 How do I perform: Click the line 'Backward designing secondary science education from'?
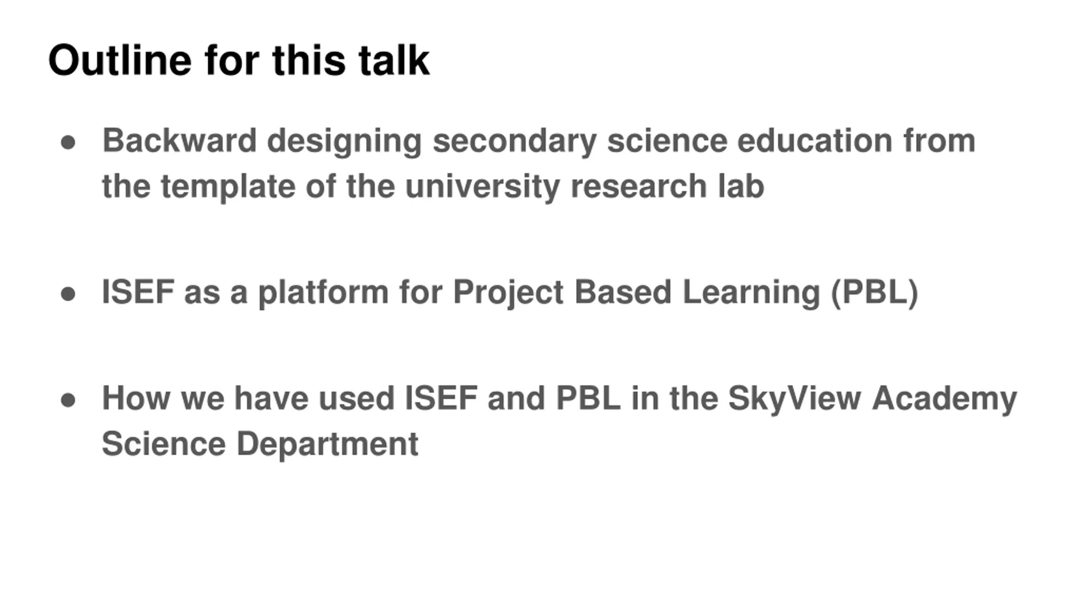[539, 141]
